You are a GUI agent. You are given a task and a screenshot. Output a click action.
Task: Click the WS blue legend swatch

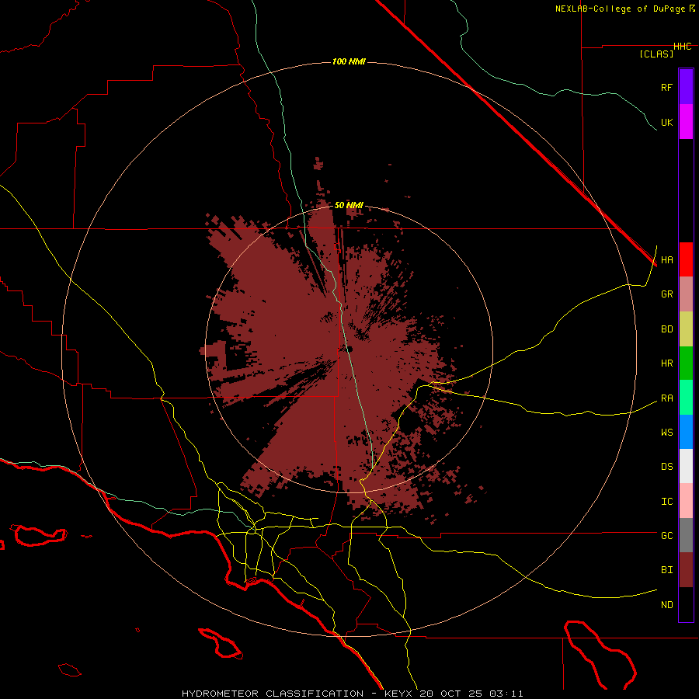[686, 432]
